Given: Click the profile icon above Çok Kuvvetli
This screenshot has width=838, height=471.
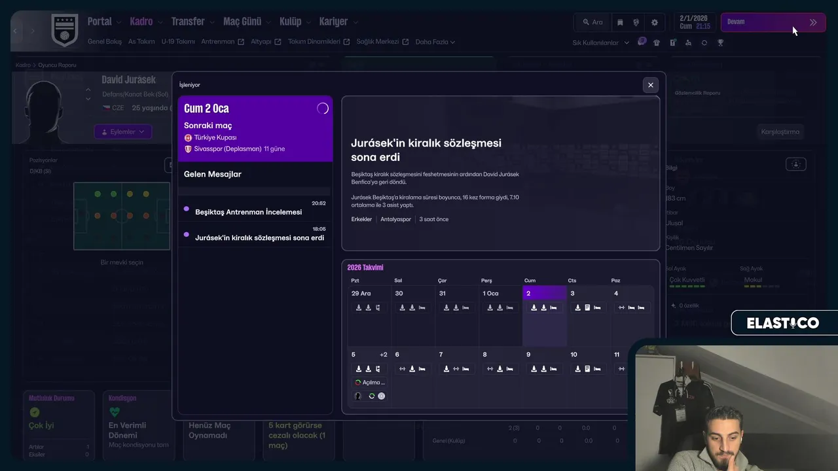Looking at the screenshot, I should pos(796,164).
